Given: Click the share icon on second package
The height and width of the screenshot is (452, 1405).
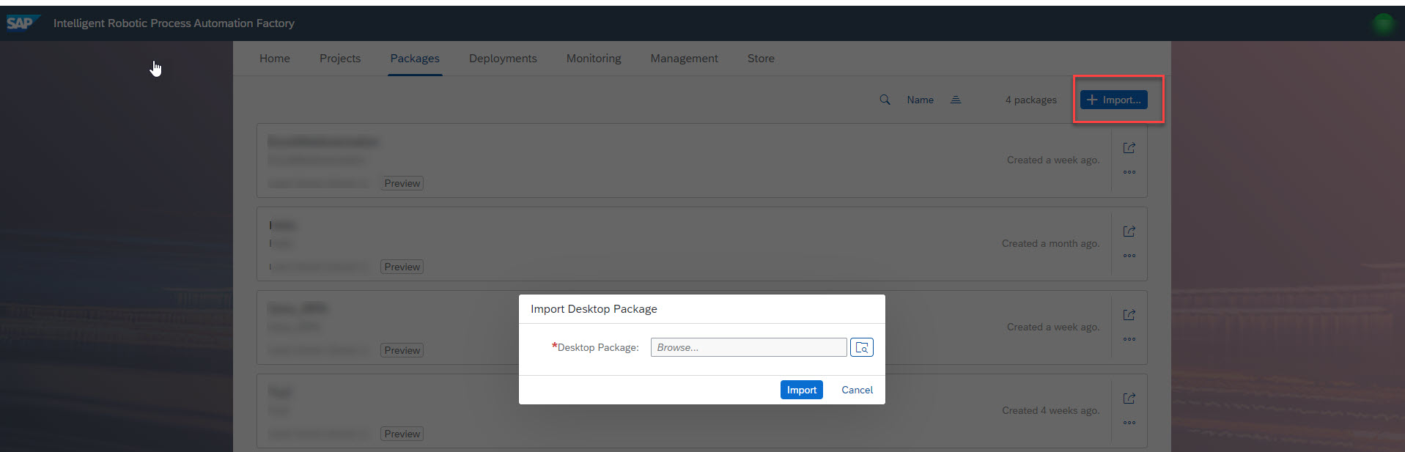Looking at the screenshot, I should (x=1129, y=231).
